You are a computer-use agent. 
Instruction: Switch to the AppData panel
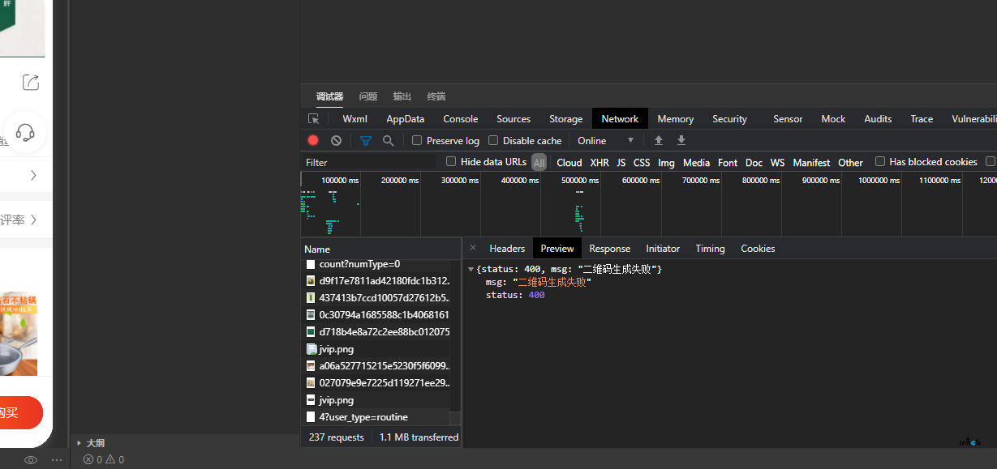click(x=406, y=119)
